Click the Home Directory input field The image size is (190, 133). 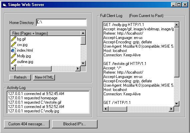pos(62,22)
